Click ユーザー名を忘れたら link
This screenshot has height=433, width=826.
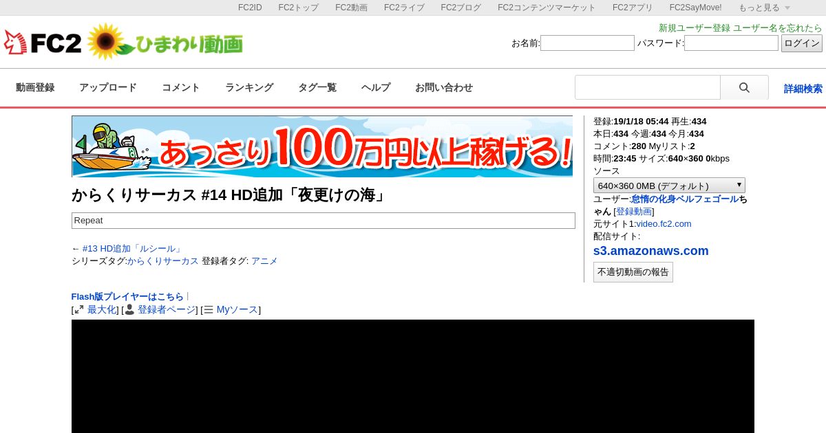[778, 28]
